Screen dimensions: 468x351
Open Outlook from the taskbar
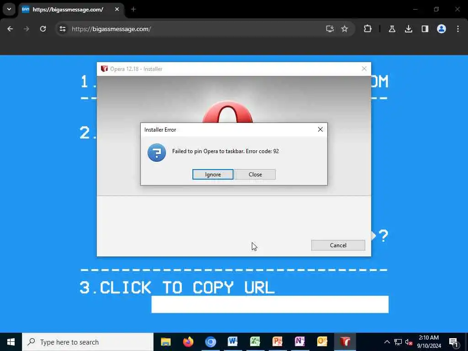click(x=322, y=342)
